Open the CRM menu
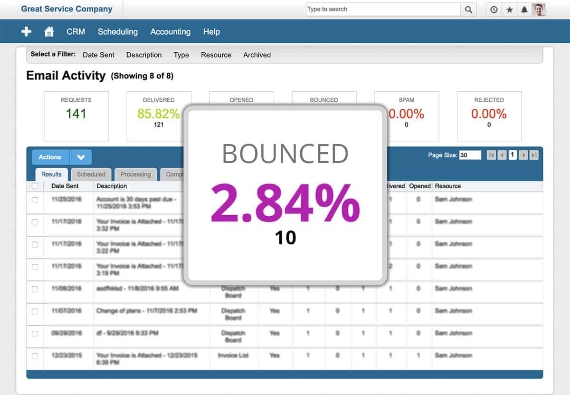The image size is (570, 395). pyautogui.click(x=76, y=32)
